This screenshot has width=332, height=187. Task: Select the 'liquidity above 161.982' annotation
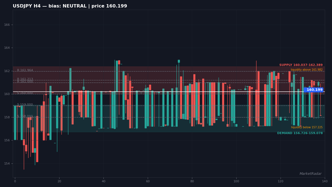pyautogui.click(x=307, y=70)
